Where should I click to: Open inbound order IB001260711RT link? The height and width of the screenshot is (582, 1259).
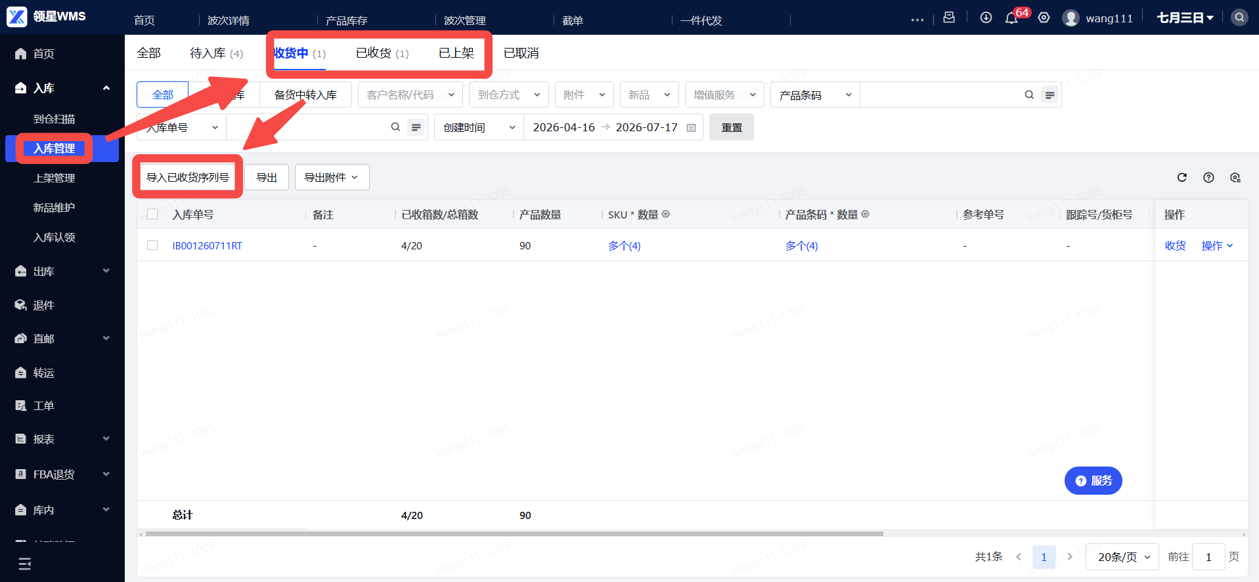click(208, 245)
